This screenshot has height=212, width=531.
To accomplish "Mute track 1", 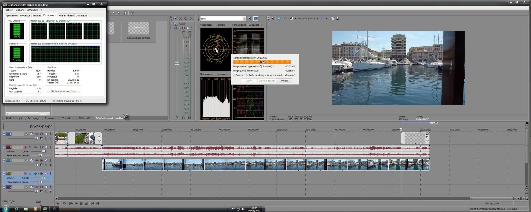I will pyautogui.click(x=46, y=134).
